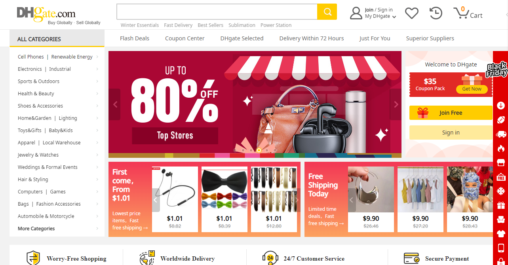This screenshot has width=508, height=265.
Task: Open the Coupon Center tab
Action: (185, 38)
